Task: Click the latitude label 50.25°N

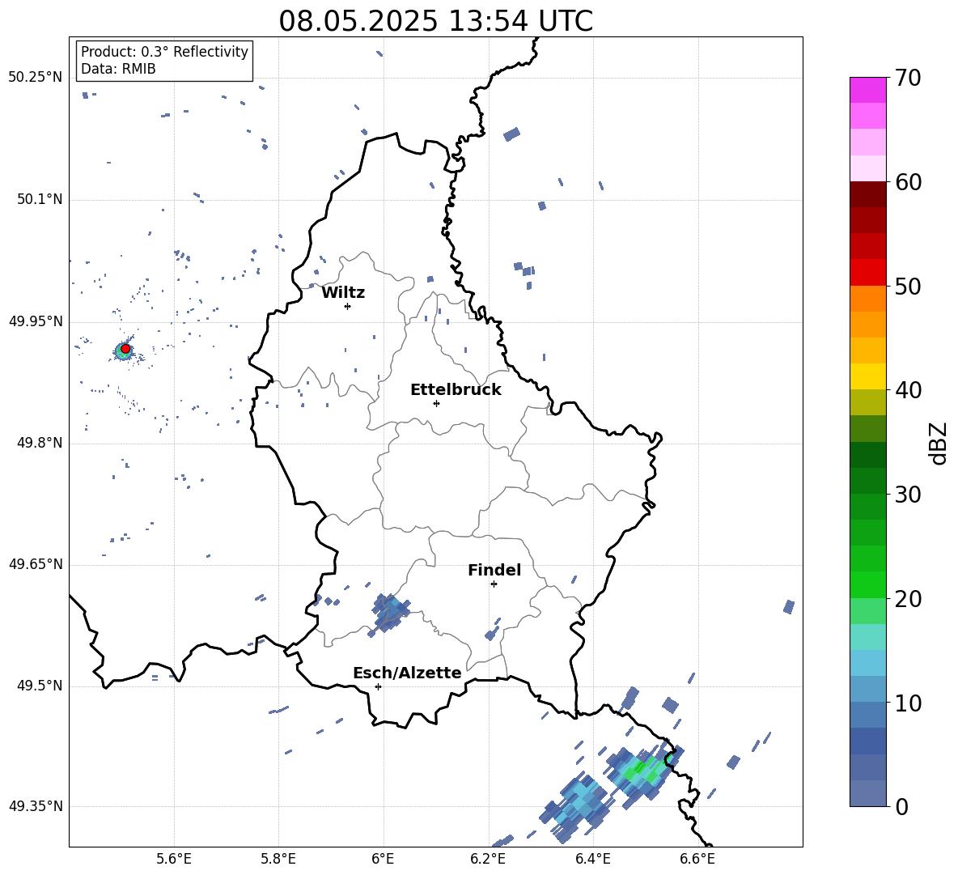Action: (36, 78)
